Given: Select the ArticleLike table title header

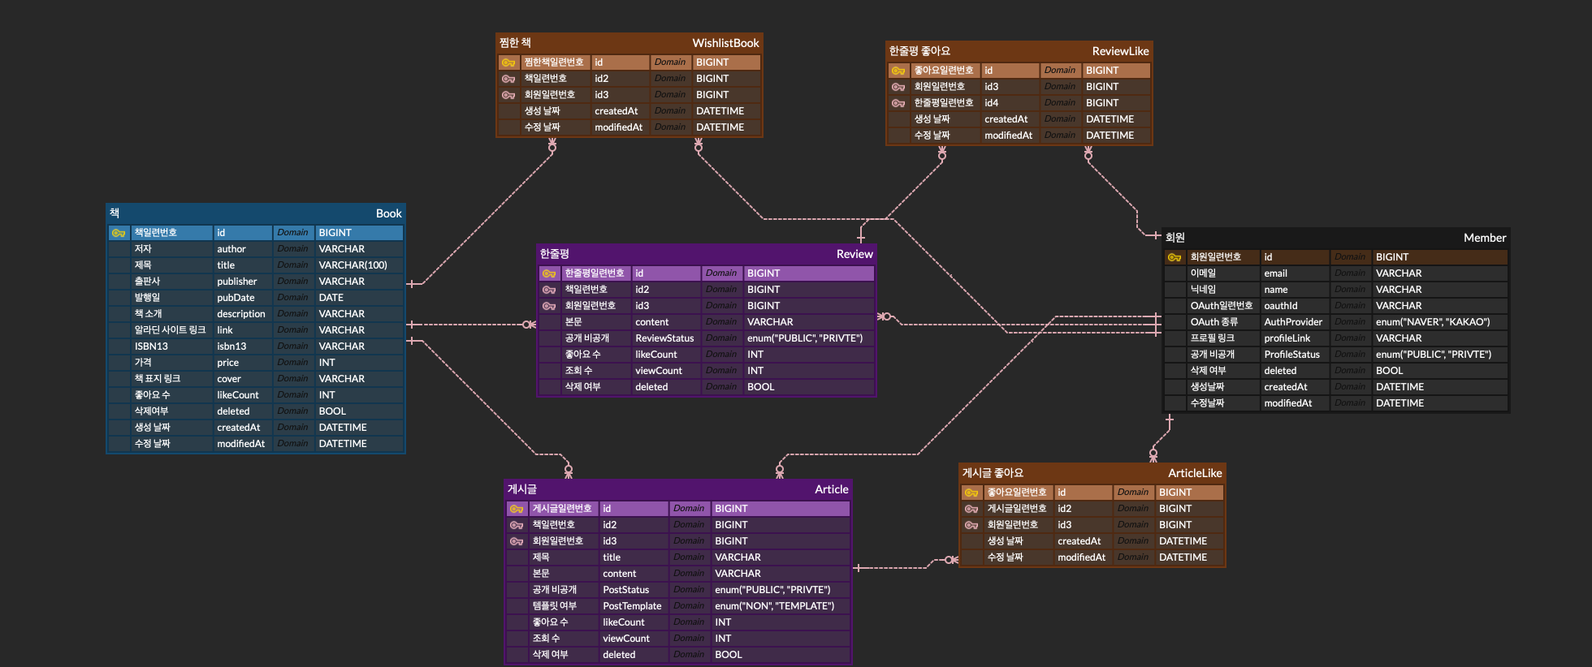Looking at the screenshot, I should click(1092, 473).
